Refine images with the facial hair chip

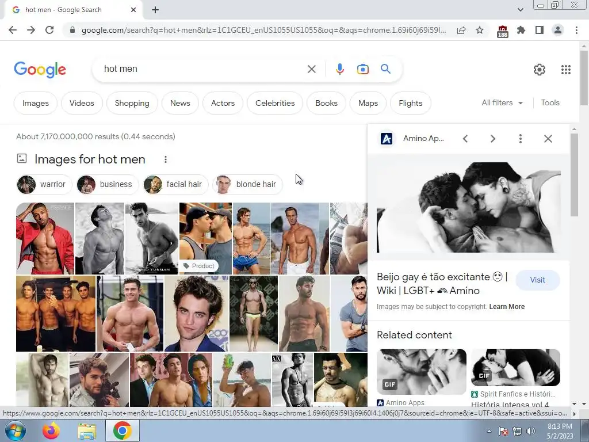(175, 185)
